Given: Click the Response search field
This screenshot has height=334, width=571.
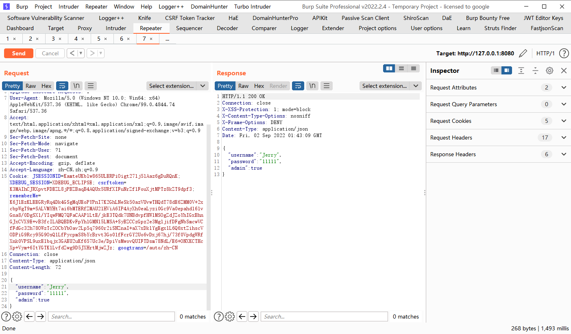Looking at the screenshot, I should 324,317.
